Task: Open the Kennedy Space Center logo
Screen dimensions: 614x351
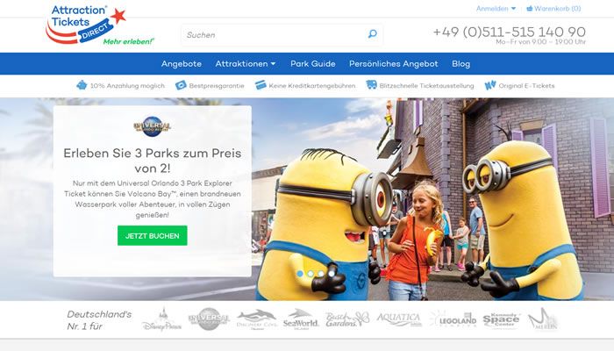Action: pyautogui.click(x=501, y=319)
